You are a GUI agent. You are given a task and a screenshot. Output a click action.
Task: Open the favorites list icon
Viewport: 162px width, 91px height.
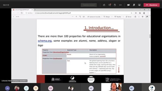click(136, 13)
